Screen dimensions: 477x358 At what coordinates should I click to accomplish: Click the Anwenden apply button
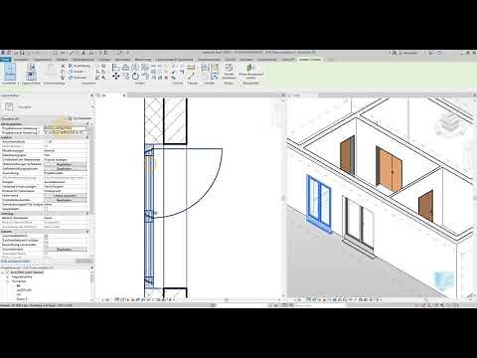pos(83,262)
